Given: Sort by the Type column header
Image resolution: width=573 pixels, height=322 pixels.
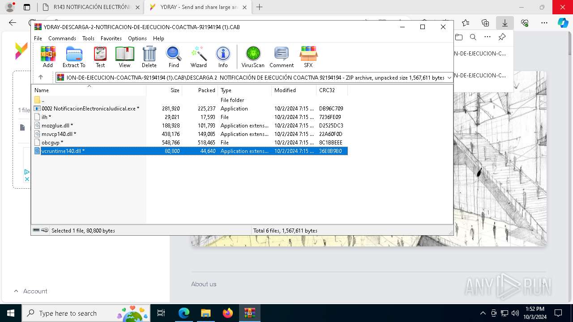Looking at the screenshot, I should pos(245,90).
